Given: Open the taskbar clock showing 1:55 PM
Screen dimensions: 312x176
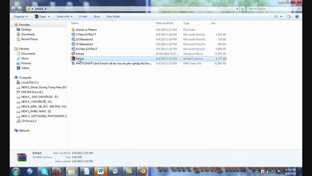Looking at the screenshot, I should (291, 172).
